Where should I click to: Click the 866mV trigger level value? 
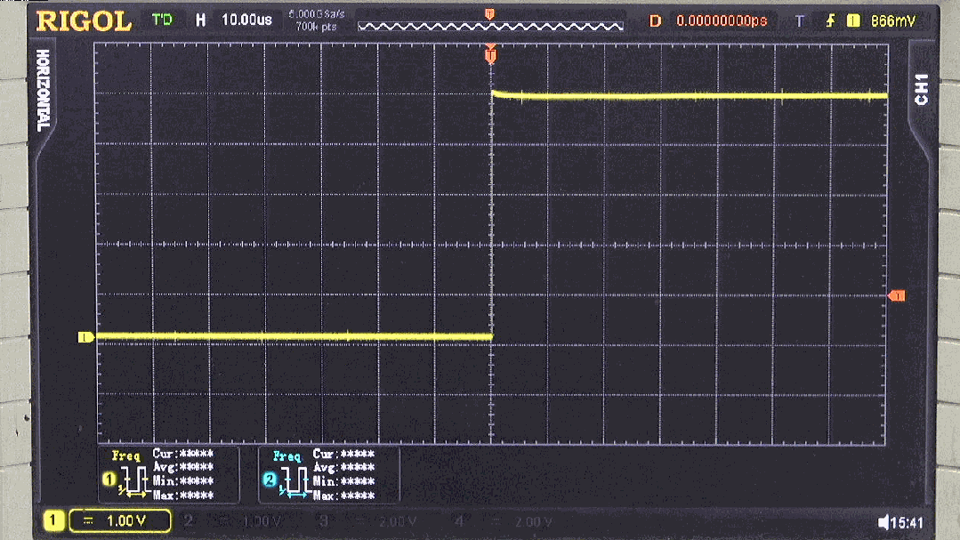point(893,20)
